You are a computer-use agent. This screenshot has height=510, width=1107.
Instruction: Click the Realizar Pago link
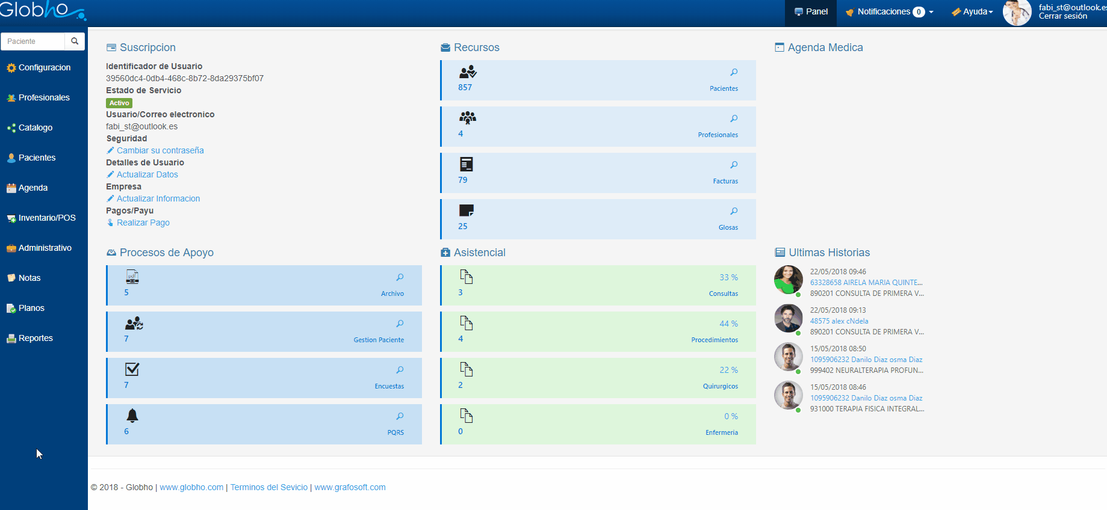coord(143,223)
